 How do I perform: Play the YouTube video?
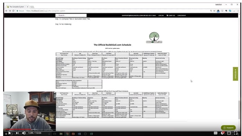point(10,133)
